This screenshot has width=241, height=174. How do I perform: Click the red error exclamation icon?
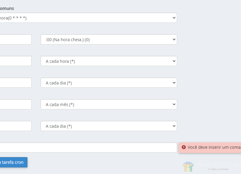pyautogui.click(x=184, y=147)
